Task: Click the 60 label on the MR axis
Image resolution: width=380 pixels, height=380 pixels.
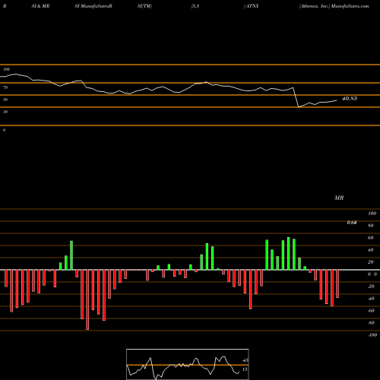Action: 371,238
